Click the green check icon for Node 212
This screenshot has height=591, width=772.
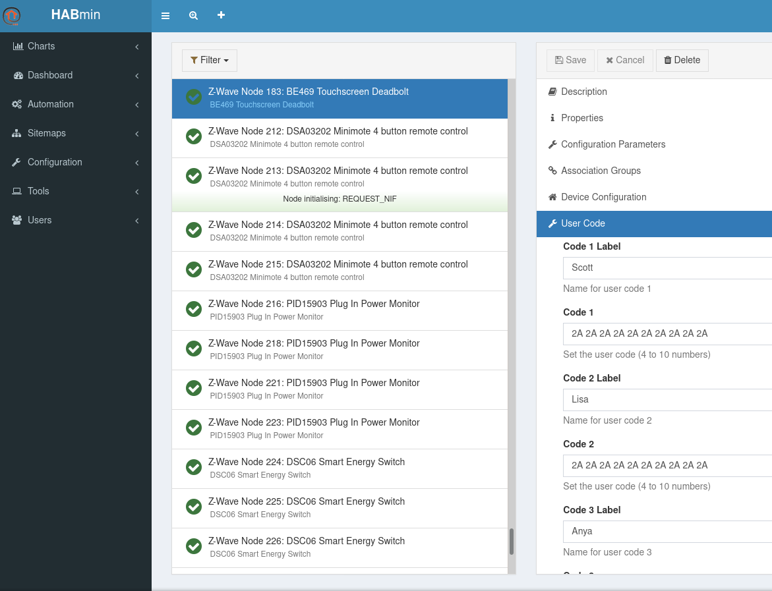194,136
